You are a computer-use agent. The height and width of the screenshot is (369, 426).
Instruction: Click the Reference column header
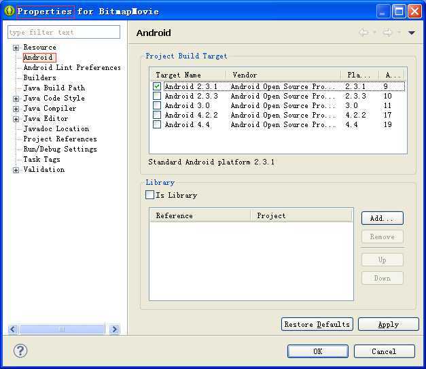point(200,215)
